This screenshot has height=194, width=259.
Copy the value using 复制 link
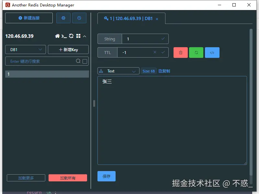[164, 71]
